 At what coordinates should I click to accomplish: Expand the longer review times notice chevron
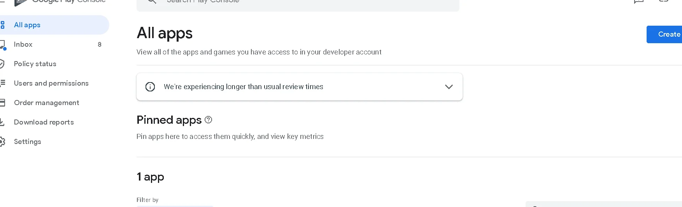point(449,87)
